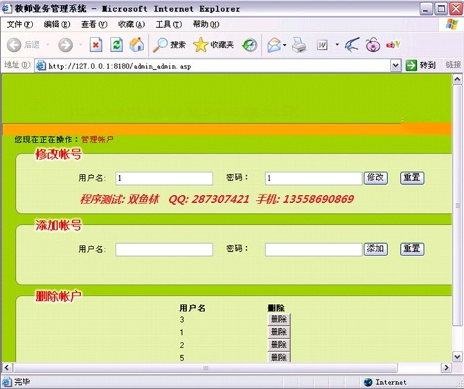Click the 完毕 status bar page icon
464x389 pixels.
(6, 381)
